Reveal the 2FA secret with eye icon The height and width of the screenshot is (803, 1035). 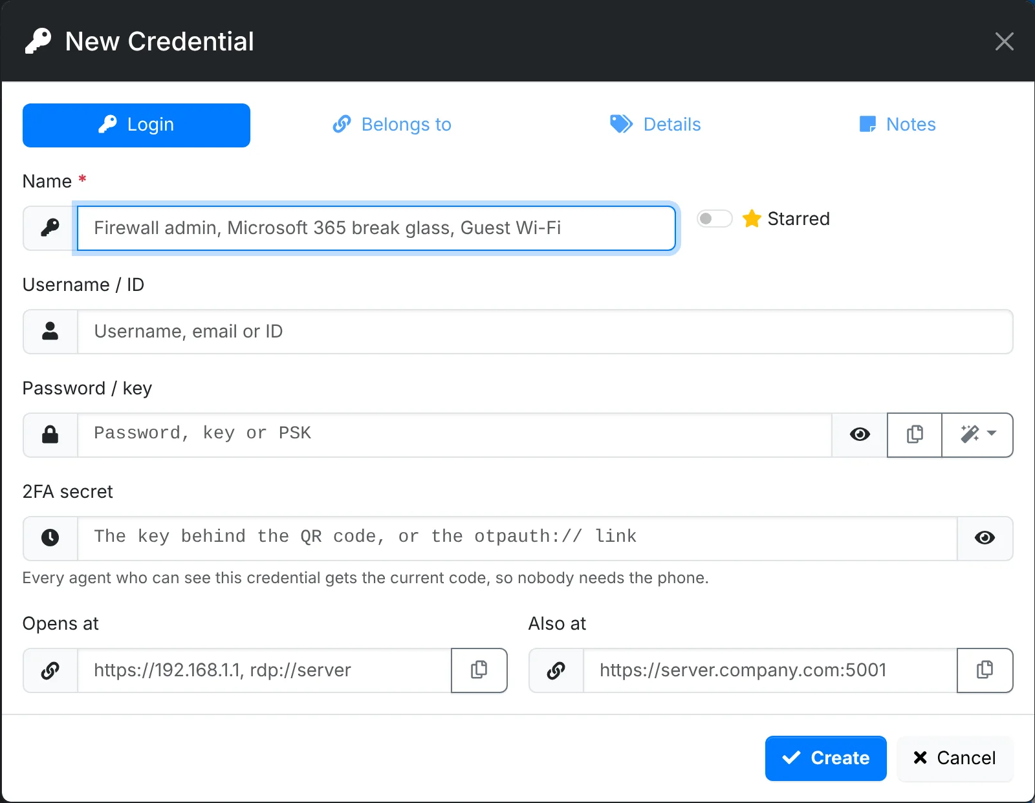(985, 538)
